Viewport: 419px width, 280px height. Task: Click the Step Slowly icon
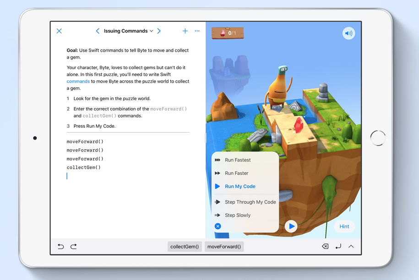[218, 215]
